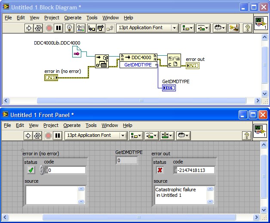270x223 pixels.
Task: Open Tools menu in Block Diagram window
Action: (92, 18)
